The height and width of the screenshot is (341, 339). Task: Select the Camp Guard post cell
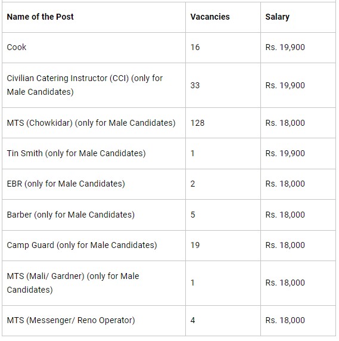pos(94,246)
